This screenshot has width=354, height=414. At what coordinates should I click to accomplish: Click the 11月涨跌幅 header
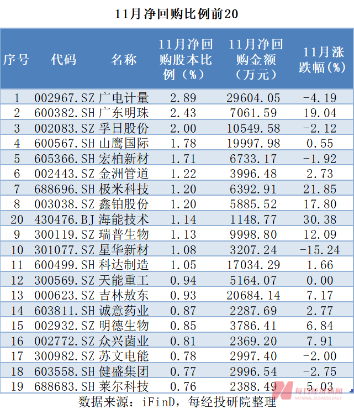pos(322,60)
